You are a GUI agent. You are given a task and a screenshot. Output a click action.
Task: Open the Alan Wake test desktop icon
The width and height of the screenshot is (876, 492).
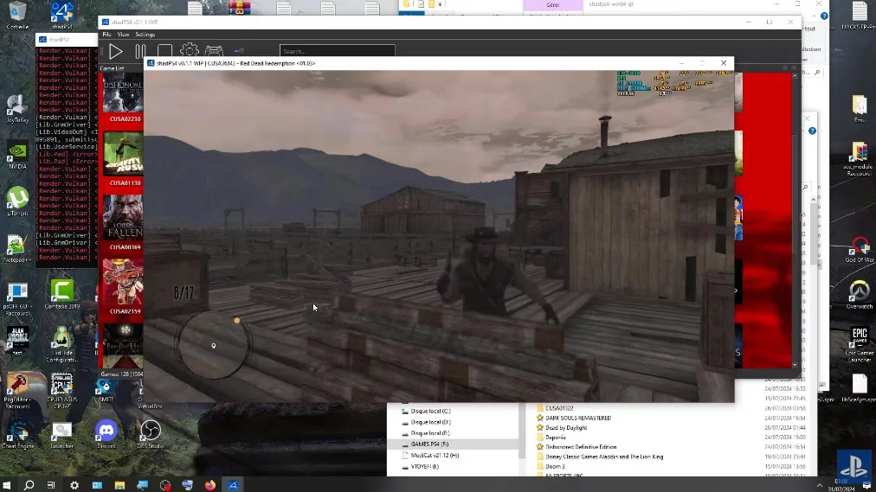17,341
